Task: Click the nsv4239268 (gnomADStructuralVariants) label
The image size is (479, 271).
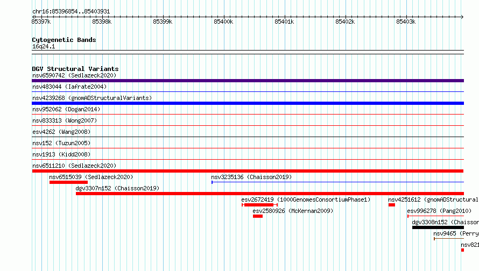Action: click(x=92, y=98)
